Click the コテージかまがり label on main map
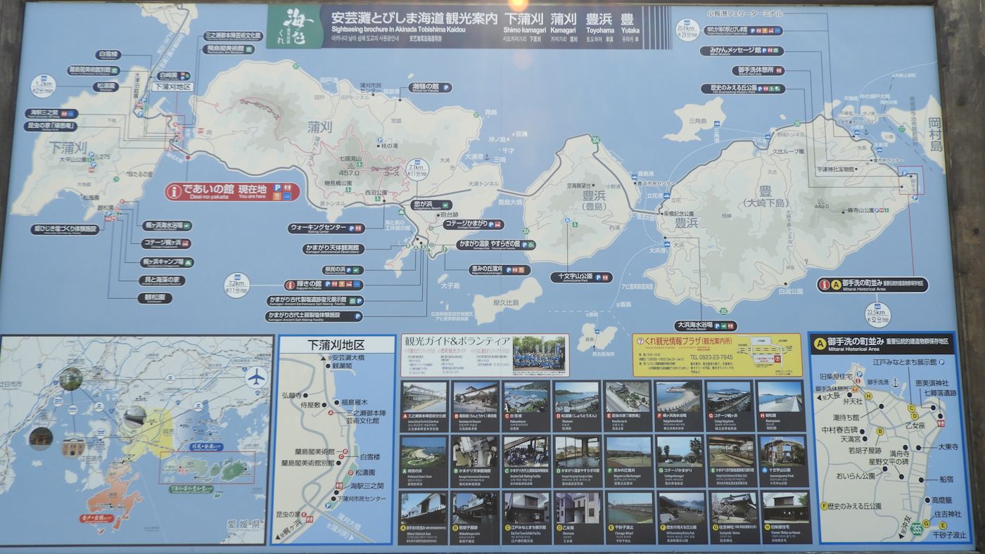Viewport: 985px width, 554px height. click(x=473, y=224)
